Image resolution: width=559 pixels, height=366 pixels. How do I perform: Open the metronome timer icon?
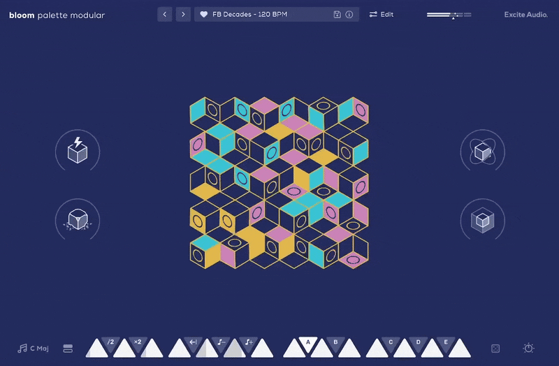pyautogui.click(x=529, y=348)
